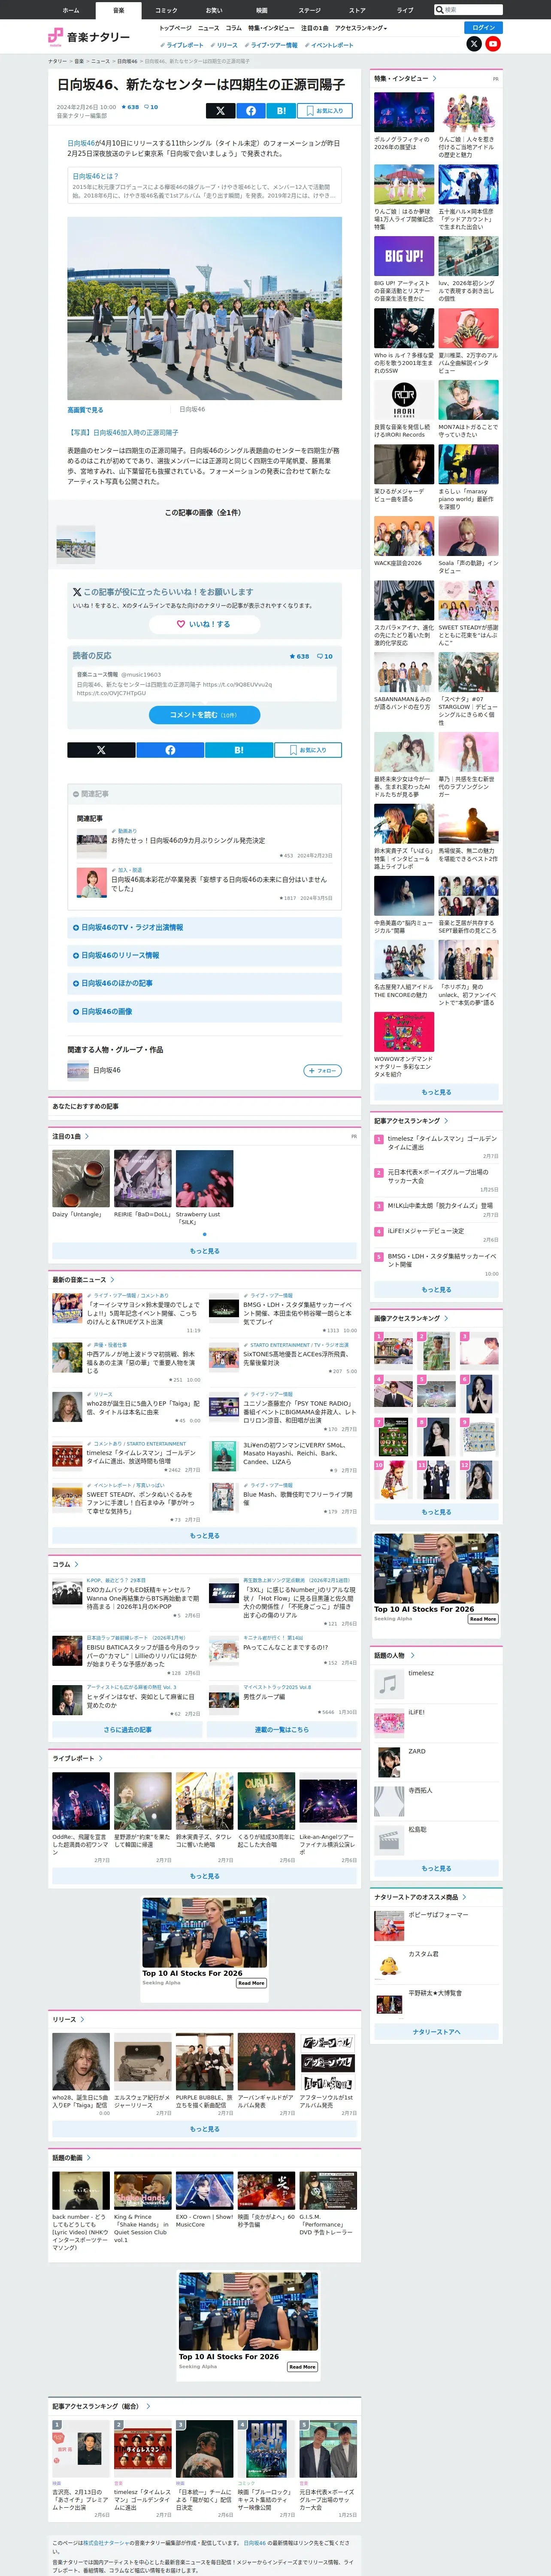
Task: Open 話題の人物 entry timelesz
Action: point(421,1673)
